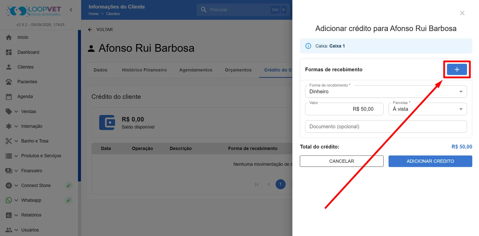The image size is (479, 236).
Task: Click the LoopVet logo
Action: pyautogui.click(x=34, y=11)
